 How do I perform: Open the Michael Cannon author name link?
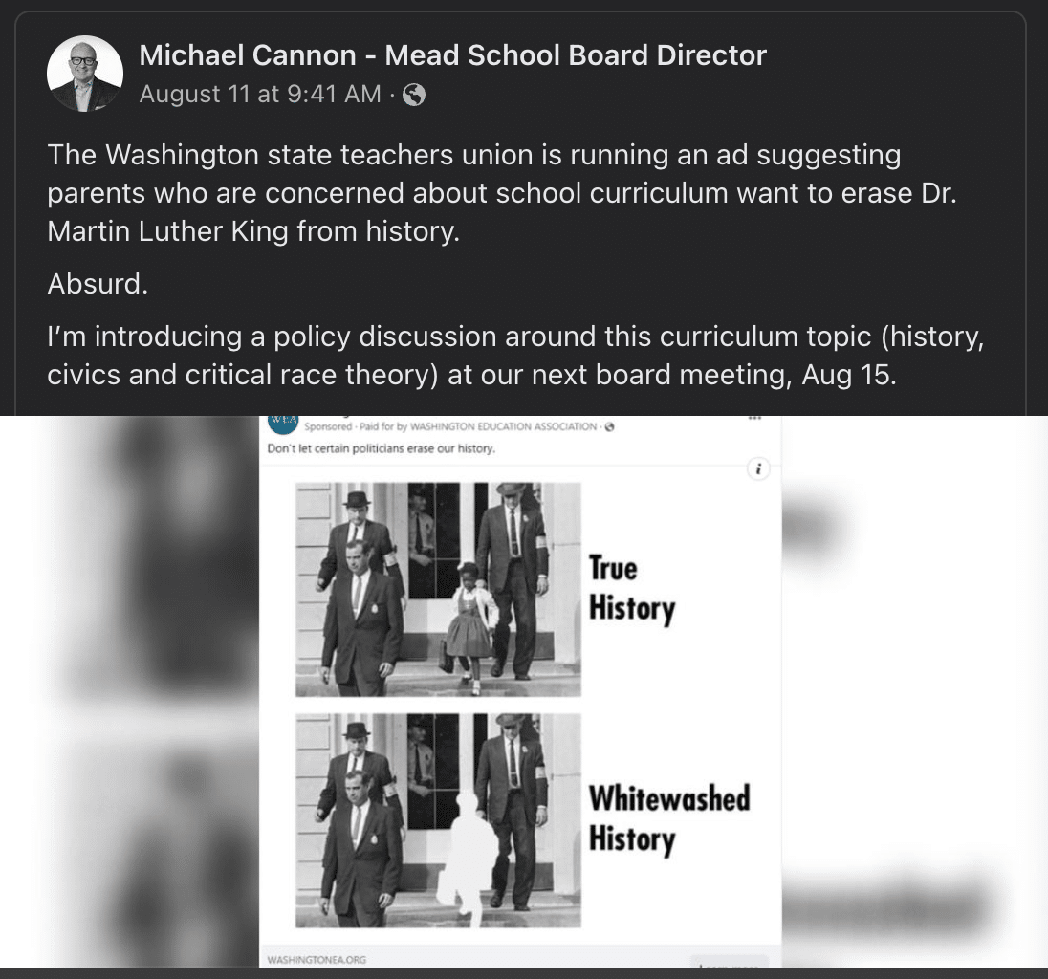(x=452, y=55)
